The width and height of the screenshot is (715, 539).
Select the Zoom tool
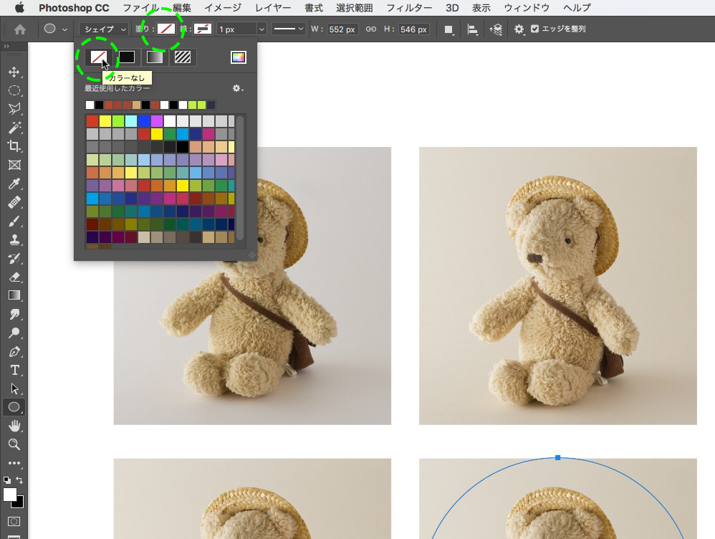coord(14,444)
